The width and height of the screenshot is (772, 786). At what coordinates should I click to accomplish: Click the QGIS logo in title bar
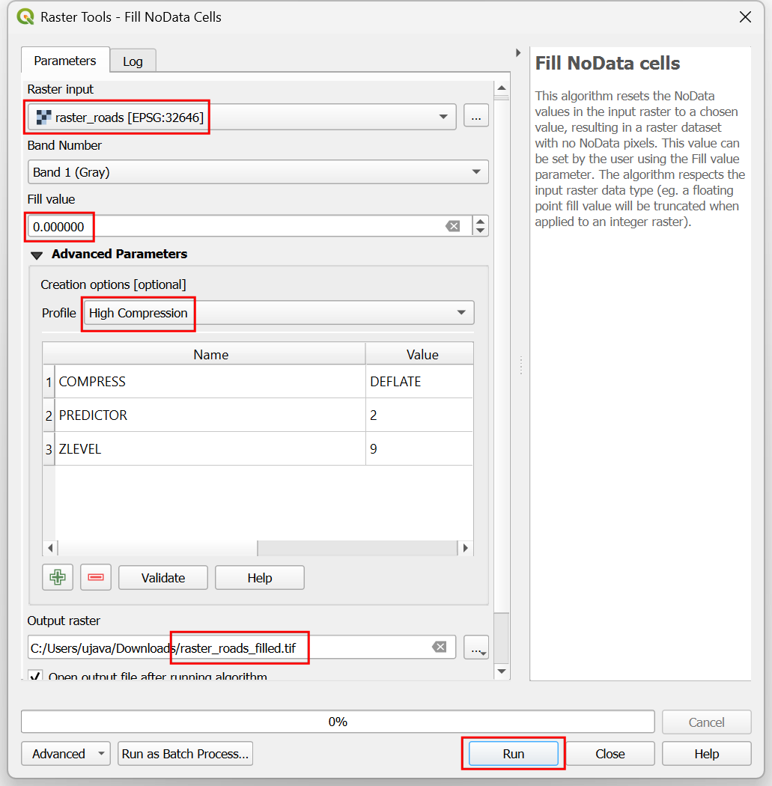pos(24,16)
